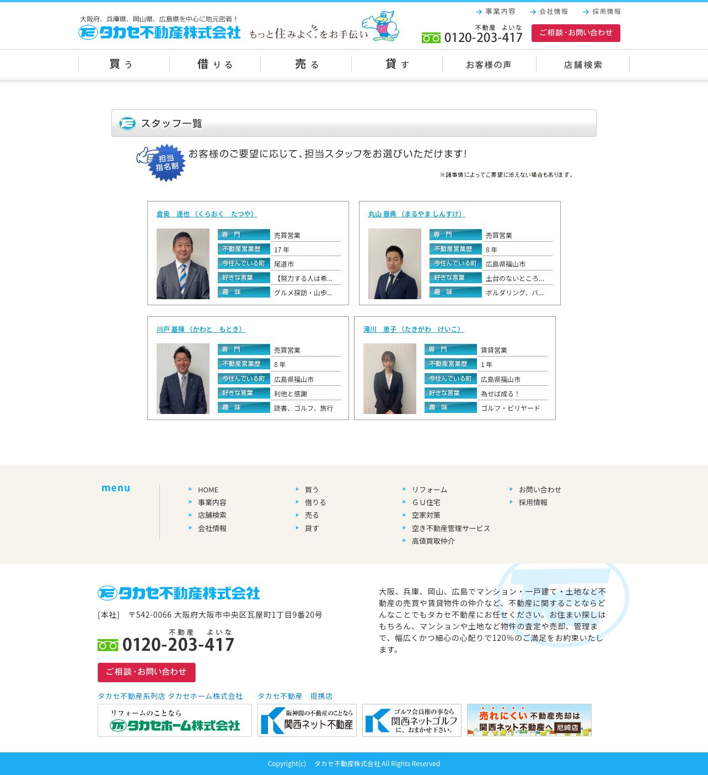Open お問い合わせ in the footer menu

[x=540, y=490]
